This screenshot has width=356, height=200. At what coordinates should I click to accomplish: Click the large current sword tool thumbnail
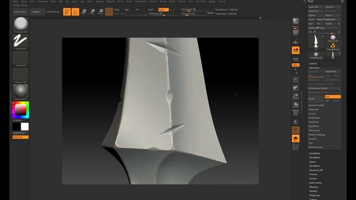316,42
